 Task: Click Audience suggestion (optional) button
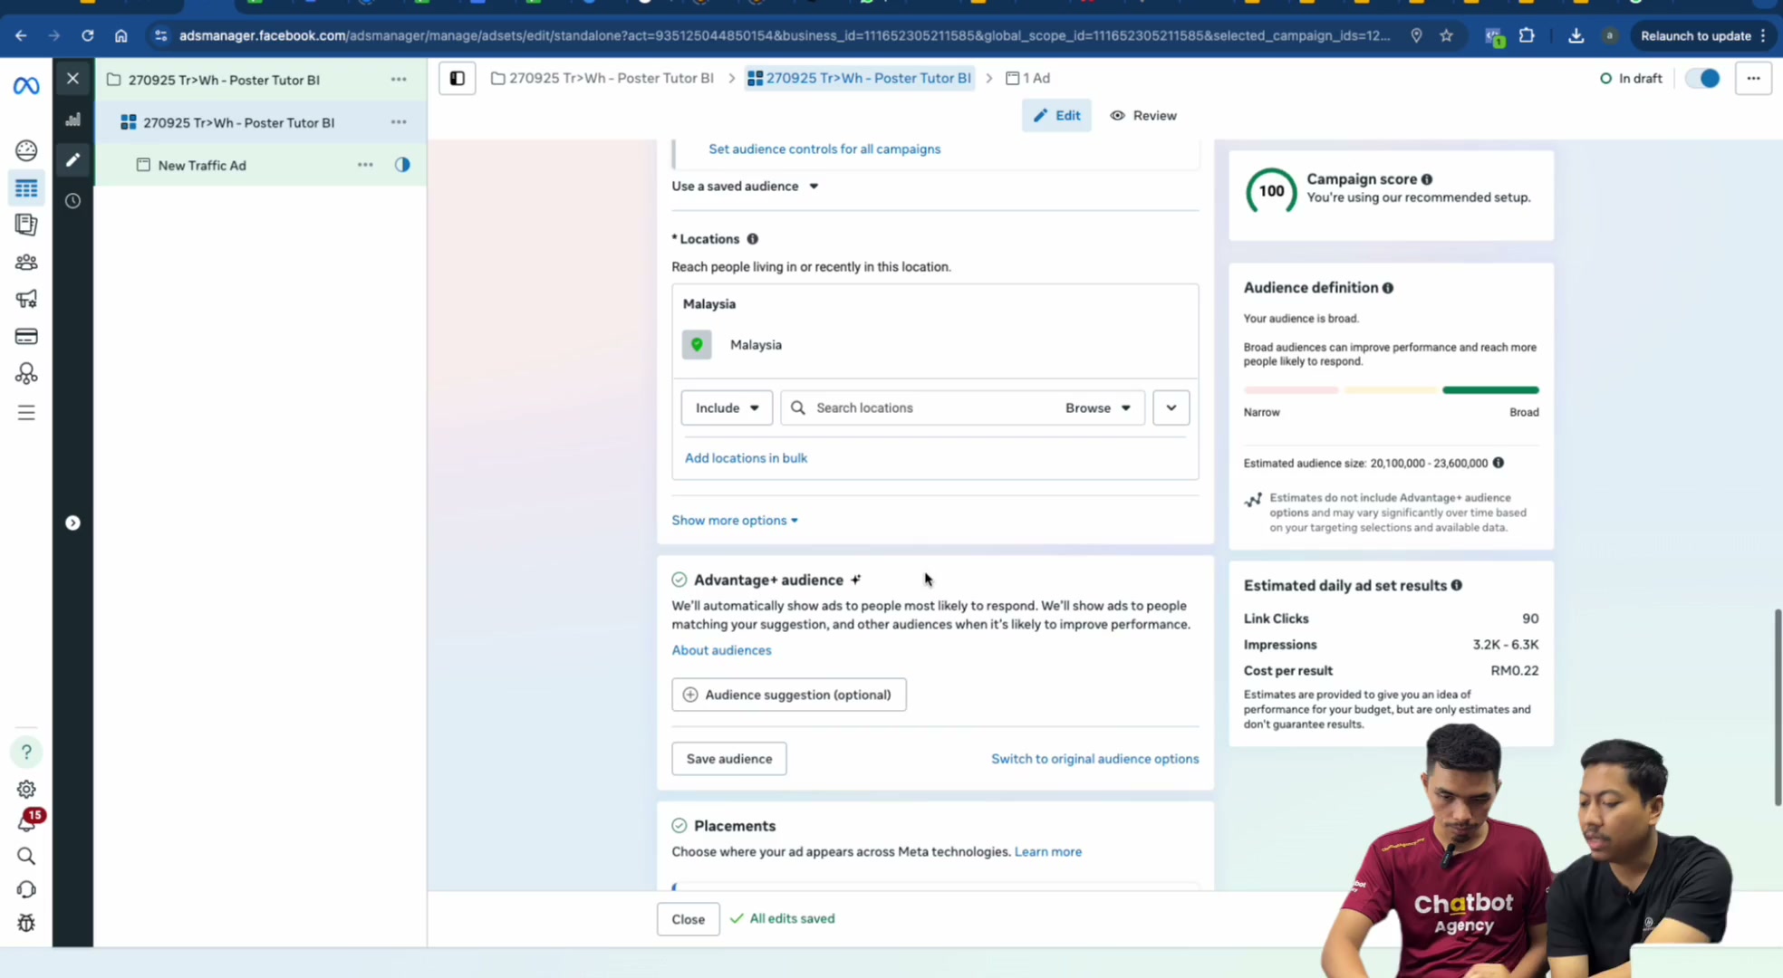coord(789,695)
